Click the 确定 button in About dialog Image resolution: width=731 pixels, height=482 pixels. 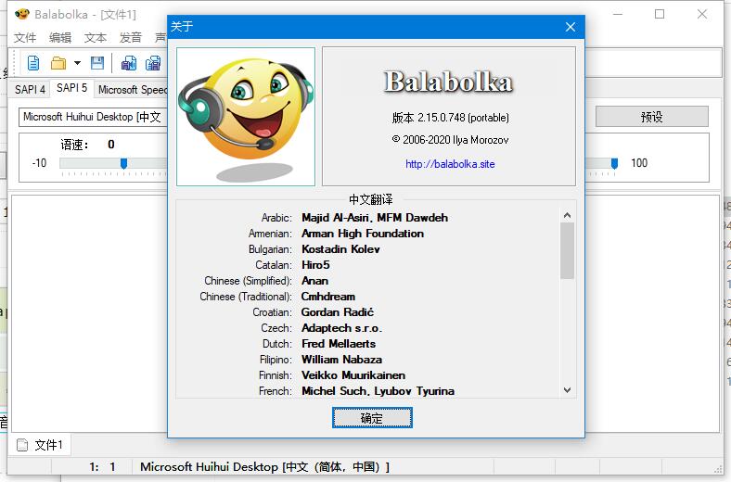pyautogui.click(x=372, y=418)
